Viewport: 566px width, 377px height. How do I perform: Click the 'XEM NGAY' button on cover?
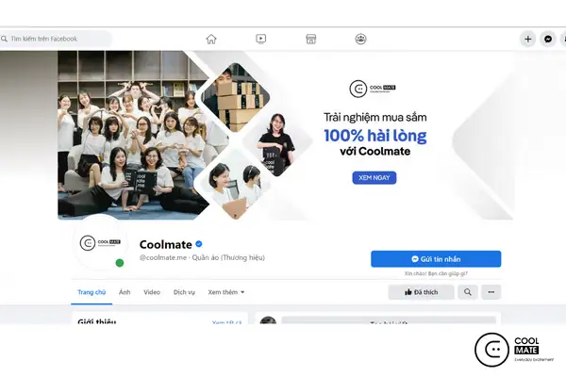(x=375, y=178)
